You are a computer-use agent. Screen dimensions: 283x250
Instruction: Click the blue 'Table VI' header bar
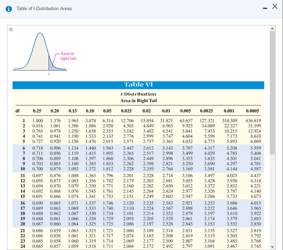tap(138, 85)
